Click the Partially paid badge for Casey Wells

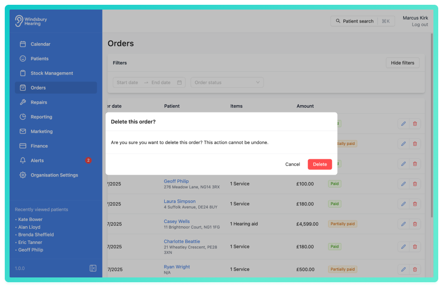point(342,224)
